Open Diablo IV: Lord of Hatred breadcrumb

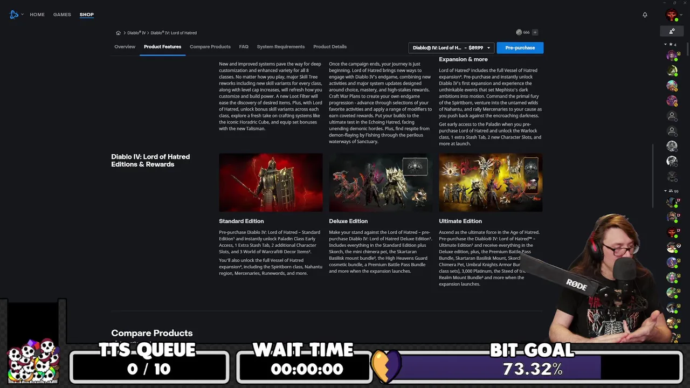pyautogui.click(x=174, y=33)
